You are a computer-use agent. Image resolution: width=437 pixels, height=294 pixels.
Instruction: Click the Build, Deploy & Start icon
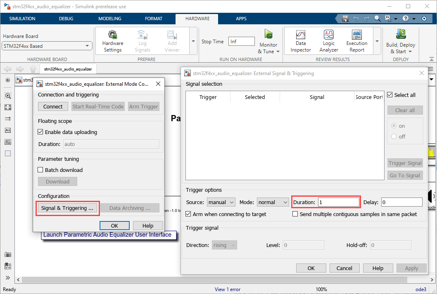pyautogui.click(x=400, y=34)
